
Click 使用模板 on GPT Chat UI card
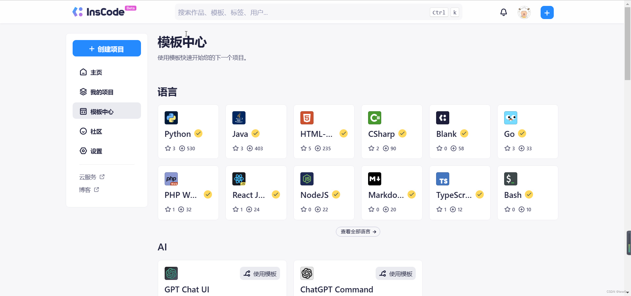(260, 273)
